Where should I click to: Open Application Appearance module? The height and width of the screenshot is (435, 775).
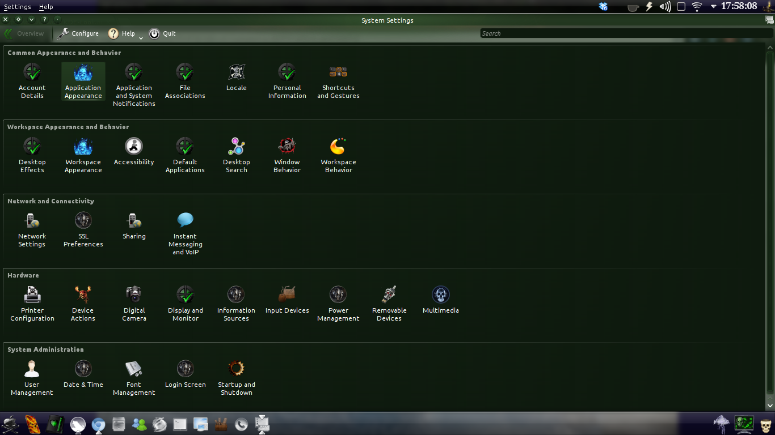(83, 82)
